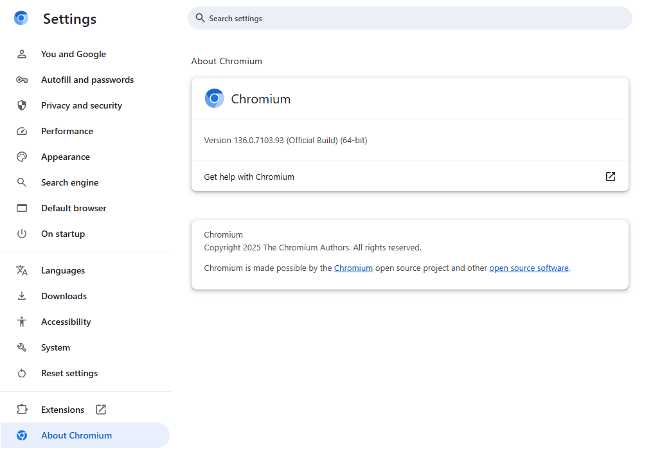Click the puzzle piece Extensions icon
This screenshot has width=671, height=452.
pyautogui.click(x=22, y=410)
